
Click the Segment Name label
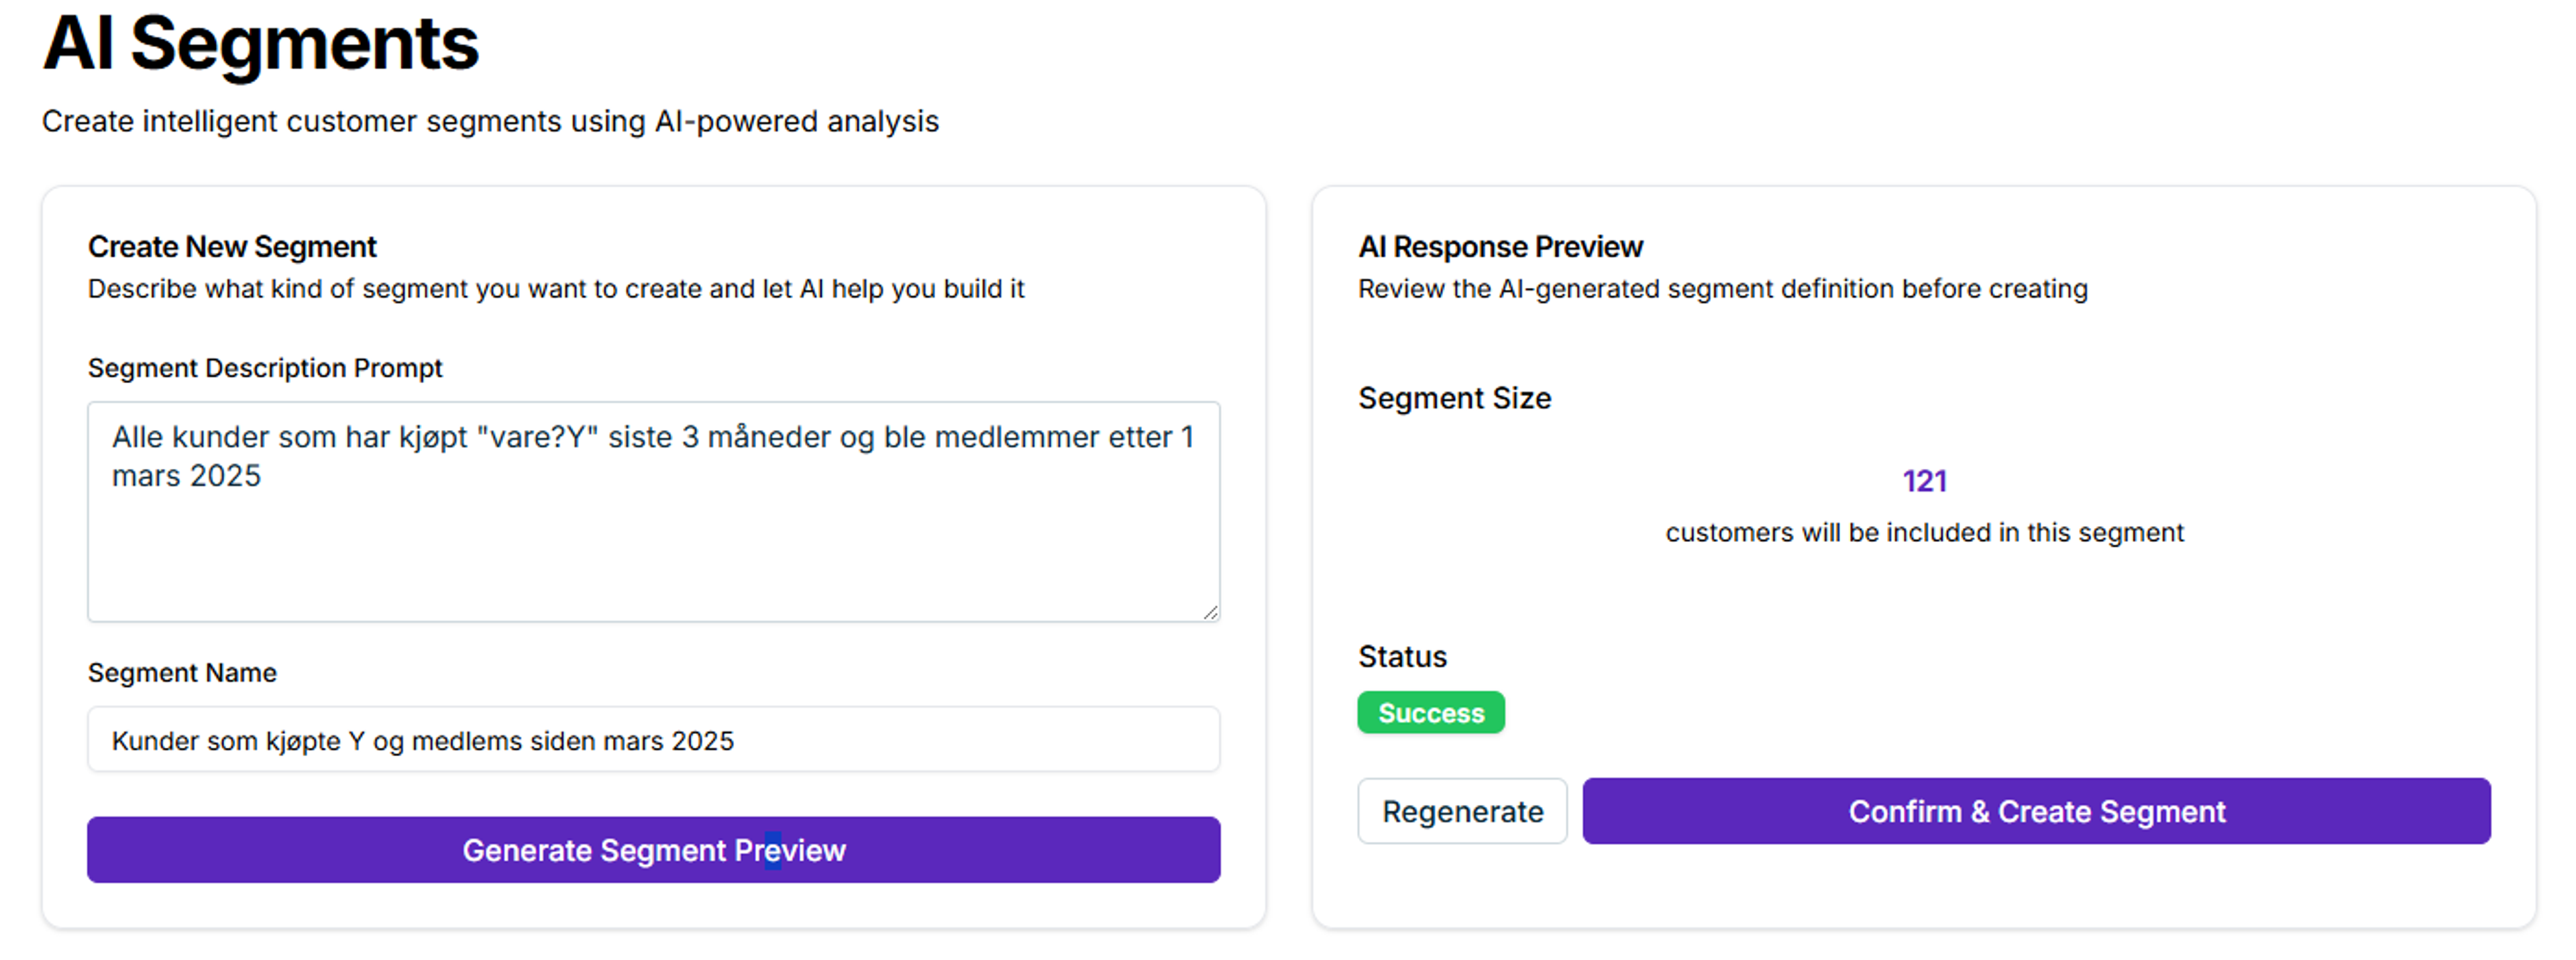tap(182, 672)
